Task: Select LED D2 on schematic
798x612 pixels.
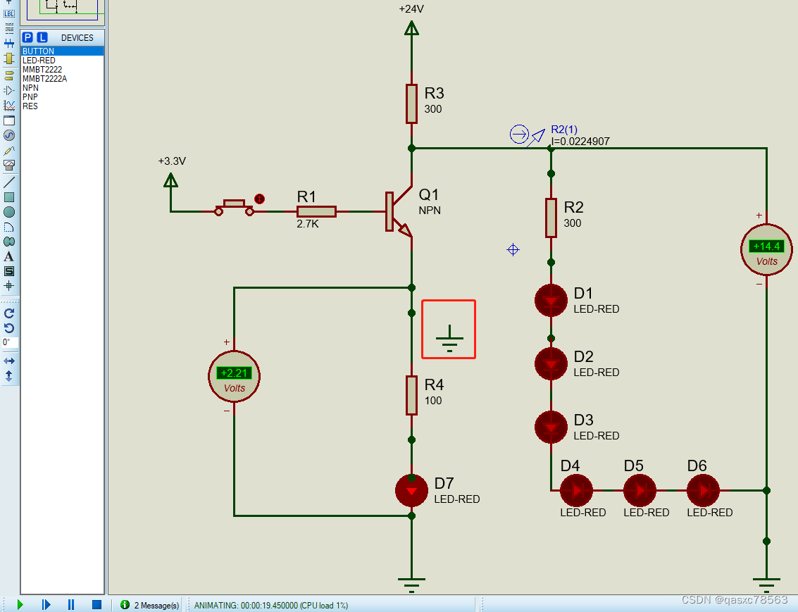Action: [x=551, y=363]
